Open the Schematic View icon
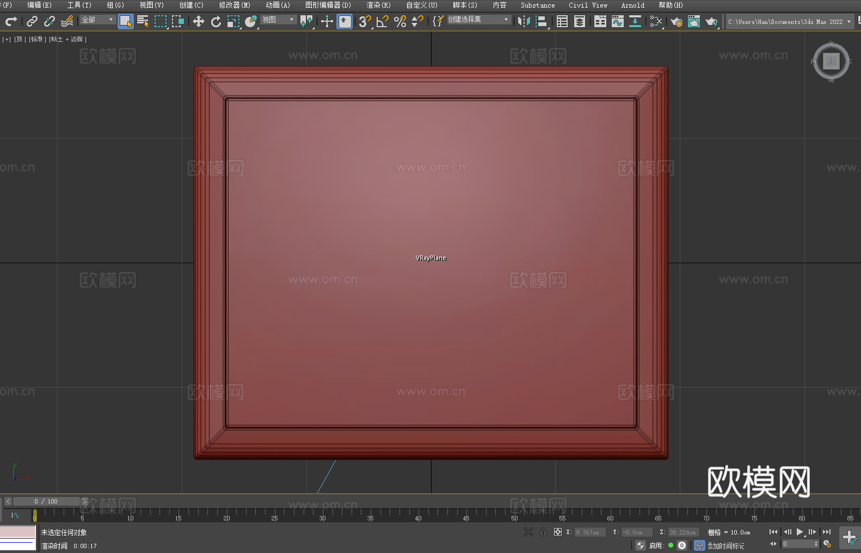 [x=635, y=21]
